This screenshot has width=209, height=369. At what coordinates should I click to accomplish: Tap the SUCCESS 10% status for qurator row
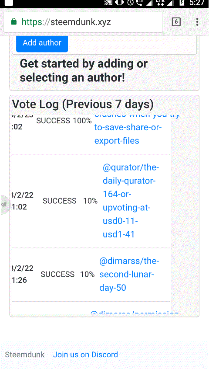70,201
